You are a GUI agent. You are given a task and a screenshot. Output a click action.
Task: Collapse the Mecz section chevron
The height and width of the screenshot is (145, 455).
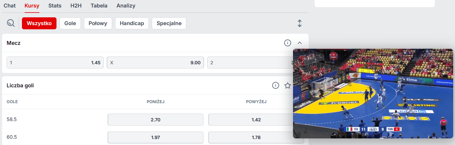tap(299, 43)
